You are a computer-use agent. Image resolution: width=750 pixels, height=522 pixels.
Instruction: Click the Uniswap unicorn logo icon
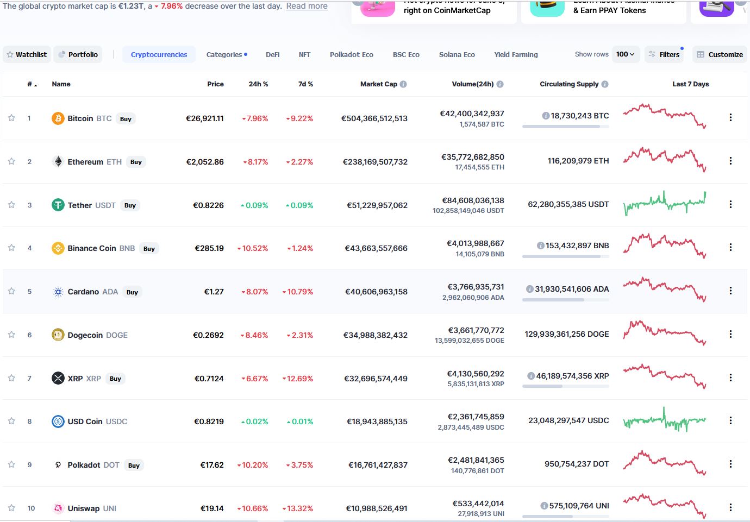(x=58, y=508)
